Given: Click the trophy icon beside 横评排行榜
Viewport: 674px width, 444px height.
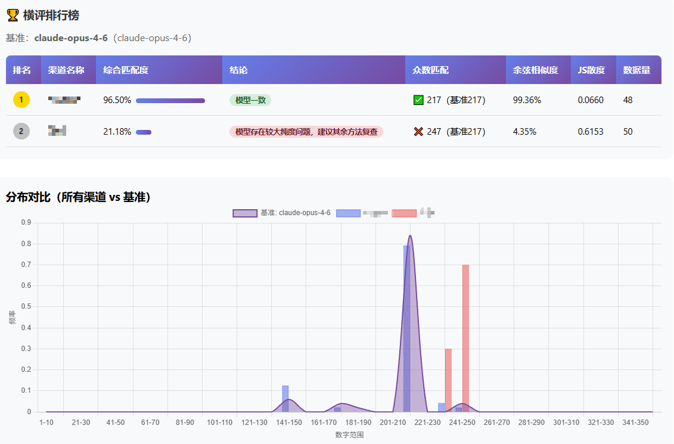Looking at the screenshot, I should click(x=13, y=15).
